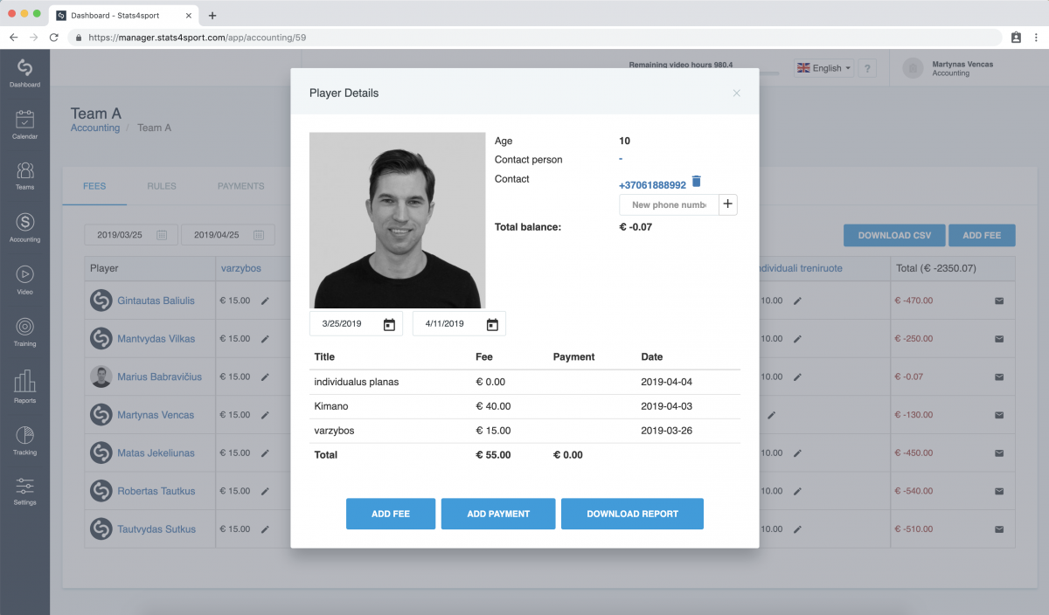Open player Matas Jekeliunas
The height and width of the screenshot is (615, 1049).
pyautogui.click(x=156, y=453)
